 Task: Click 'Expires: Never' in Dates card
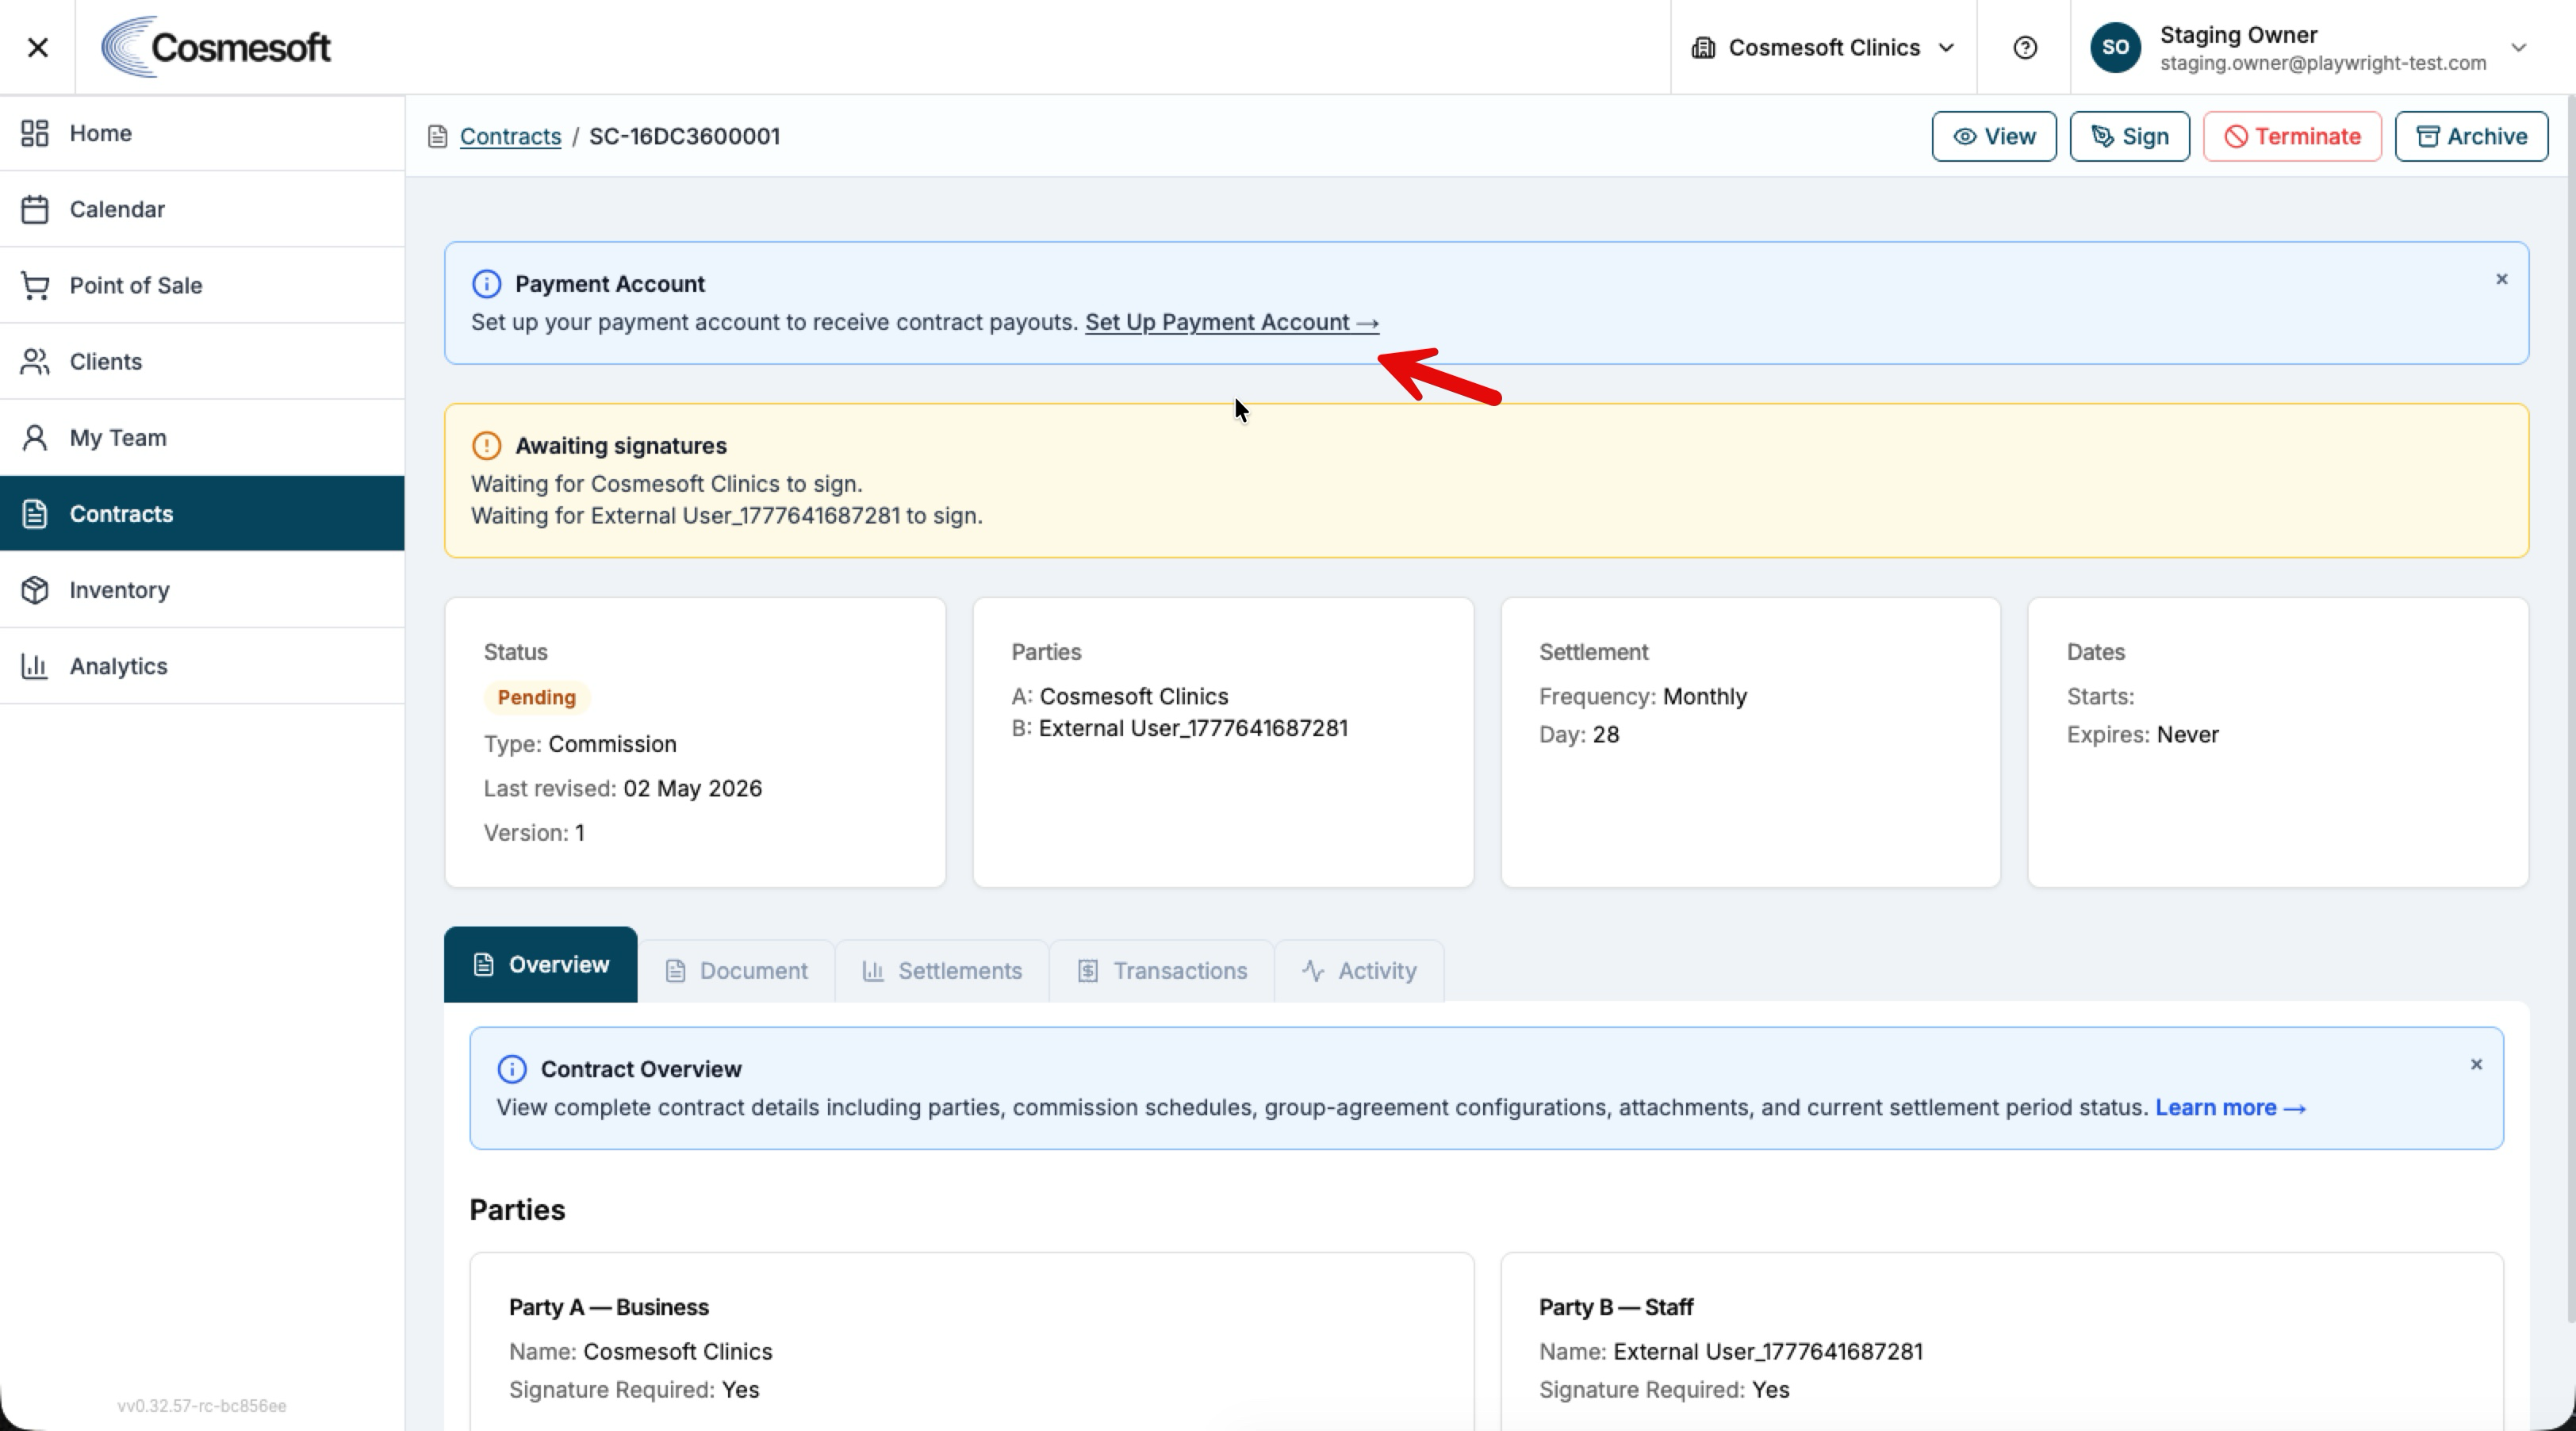(2143, 734)
